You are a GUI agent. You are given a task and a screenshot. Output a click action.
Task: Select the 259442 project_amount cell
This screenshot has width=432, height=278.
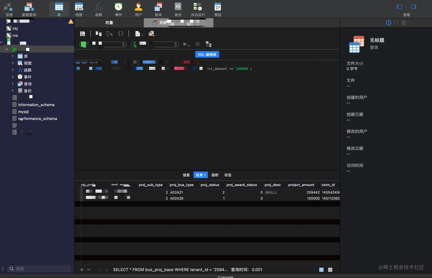pos(313,192)
